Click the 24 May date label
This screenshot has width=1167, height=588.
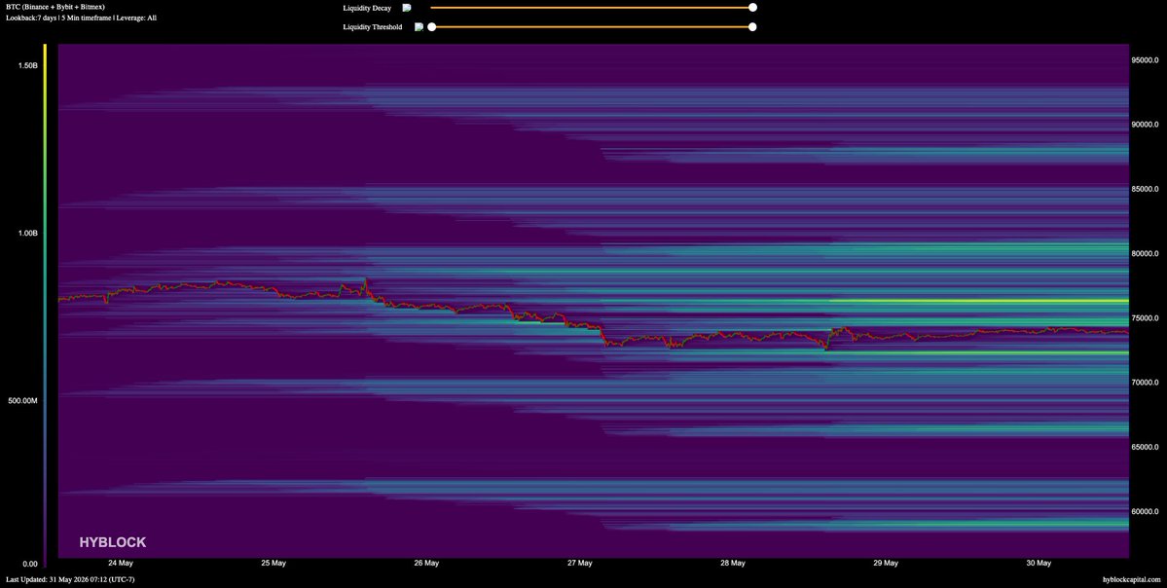[121, 564]
